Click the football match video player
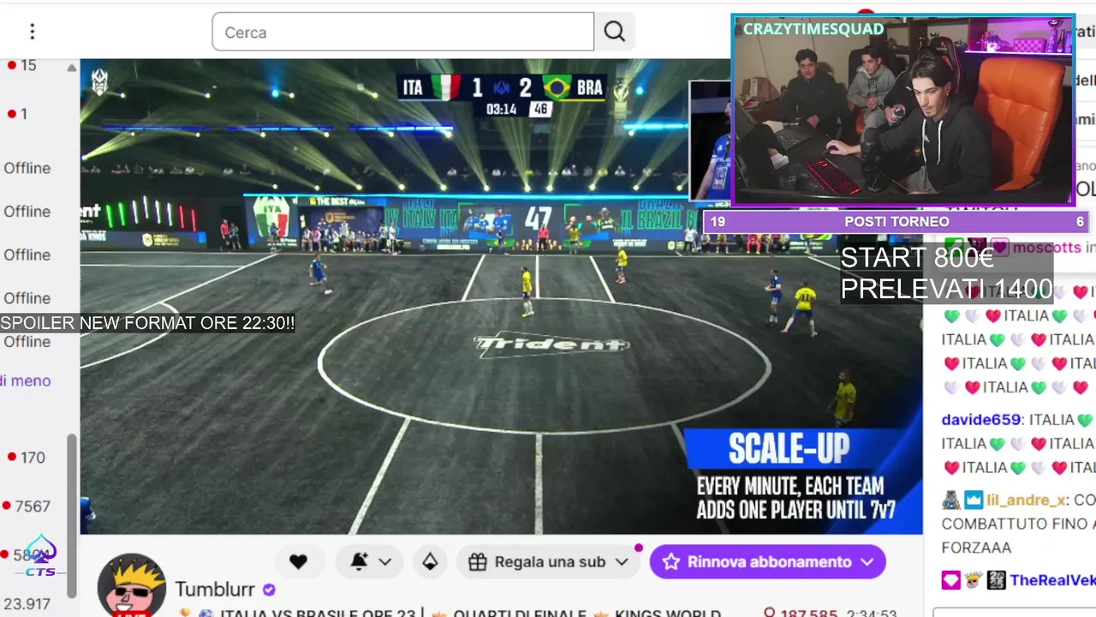1096x617 pixels. click(501, 297)
